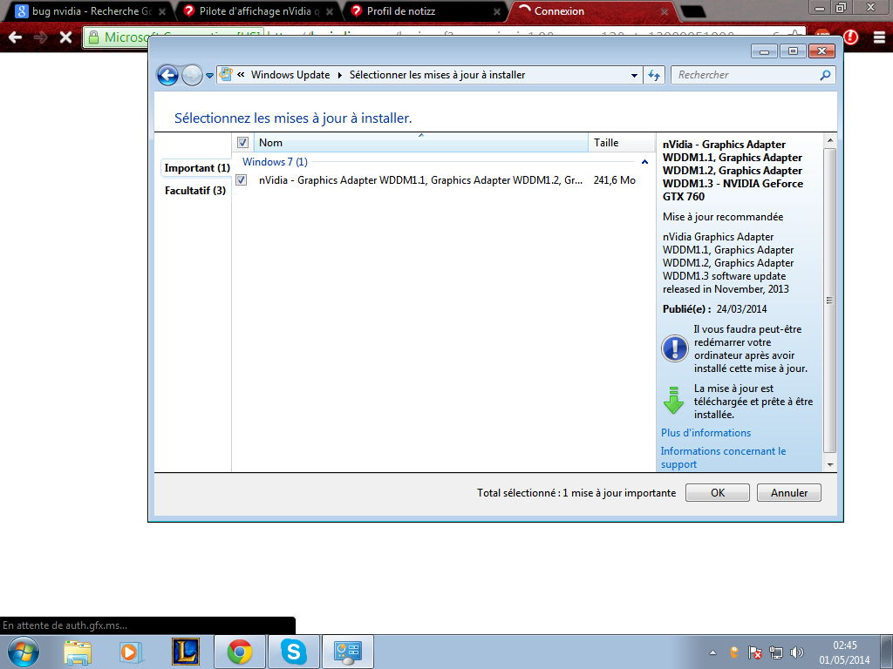893x669 pixels.
Task: Close the 'Profil de notizz' tab
Action: point(496,11)
